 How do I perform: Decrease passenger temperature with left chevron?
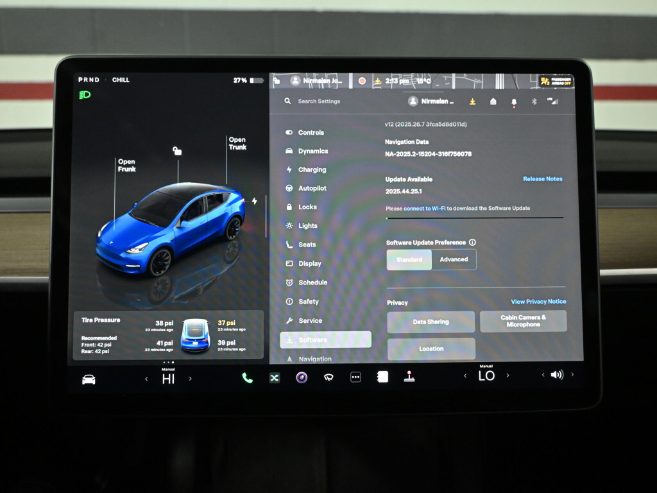point(465,376)
